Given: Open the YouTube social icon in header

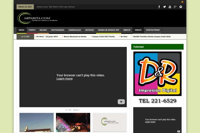Looking at the screenshot, I should (x=170, y=7).
